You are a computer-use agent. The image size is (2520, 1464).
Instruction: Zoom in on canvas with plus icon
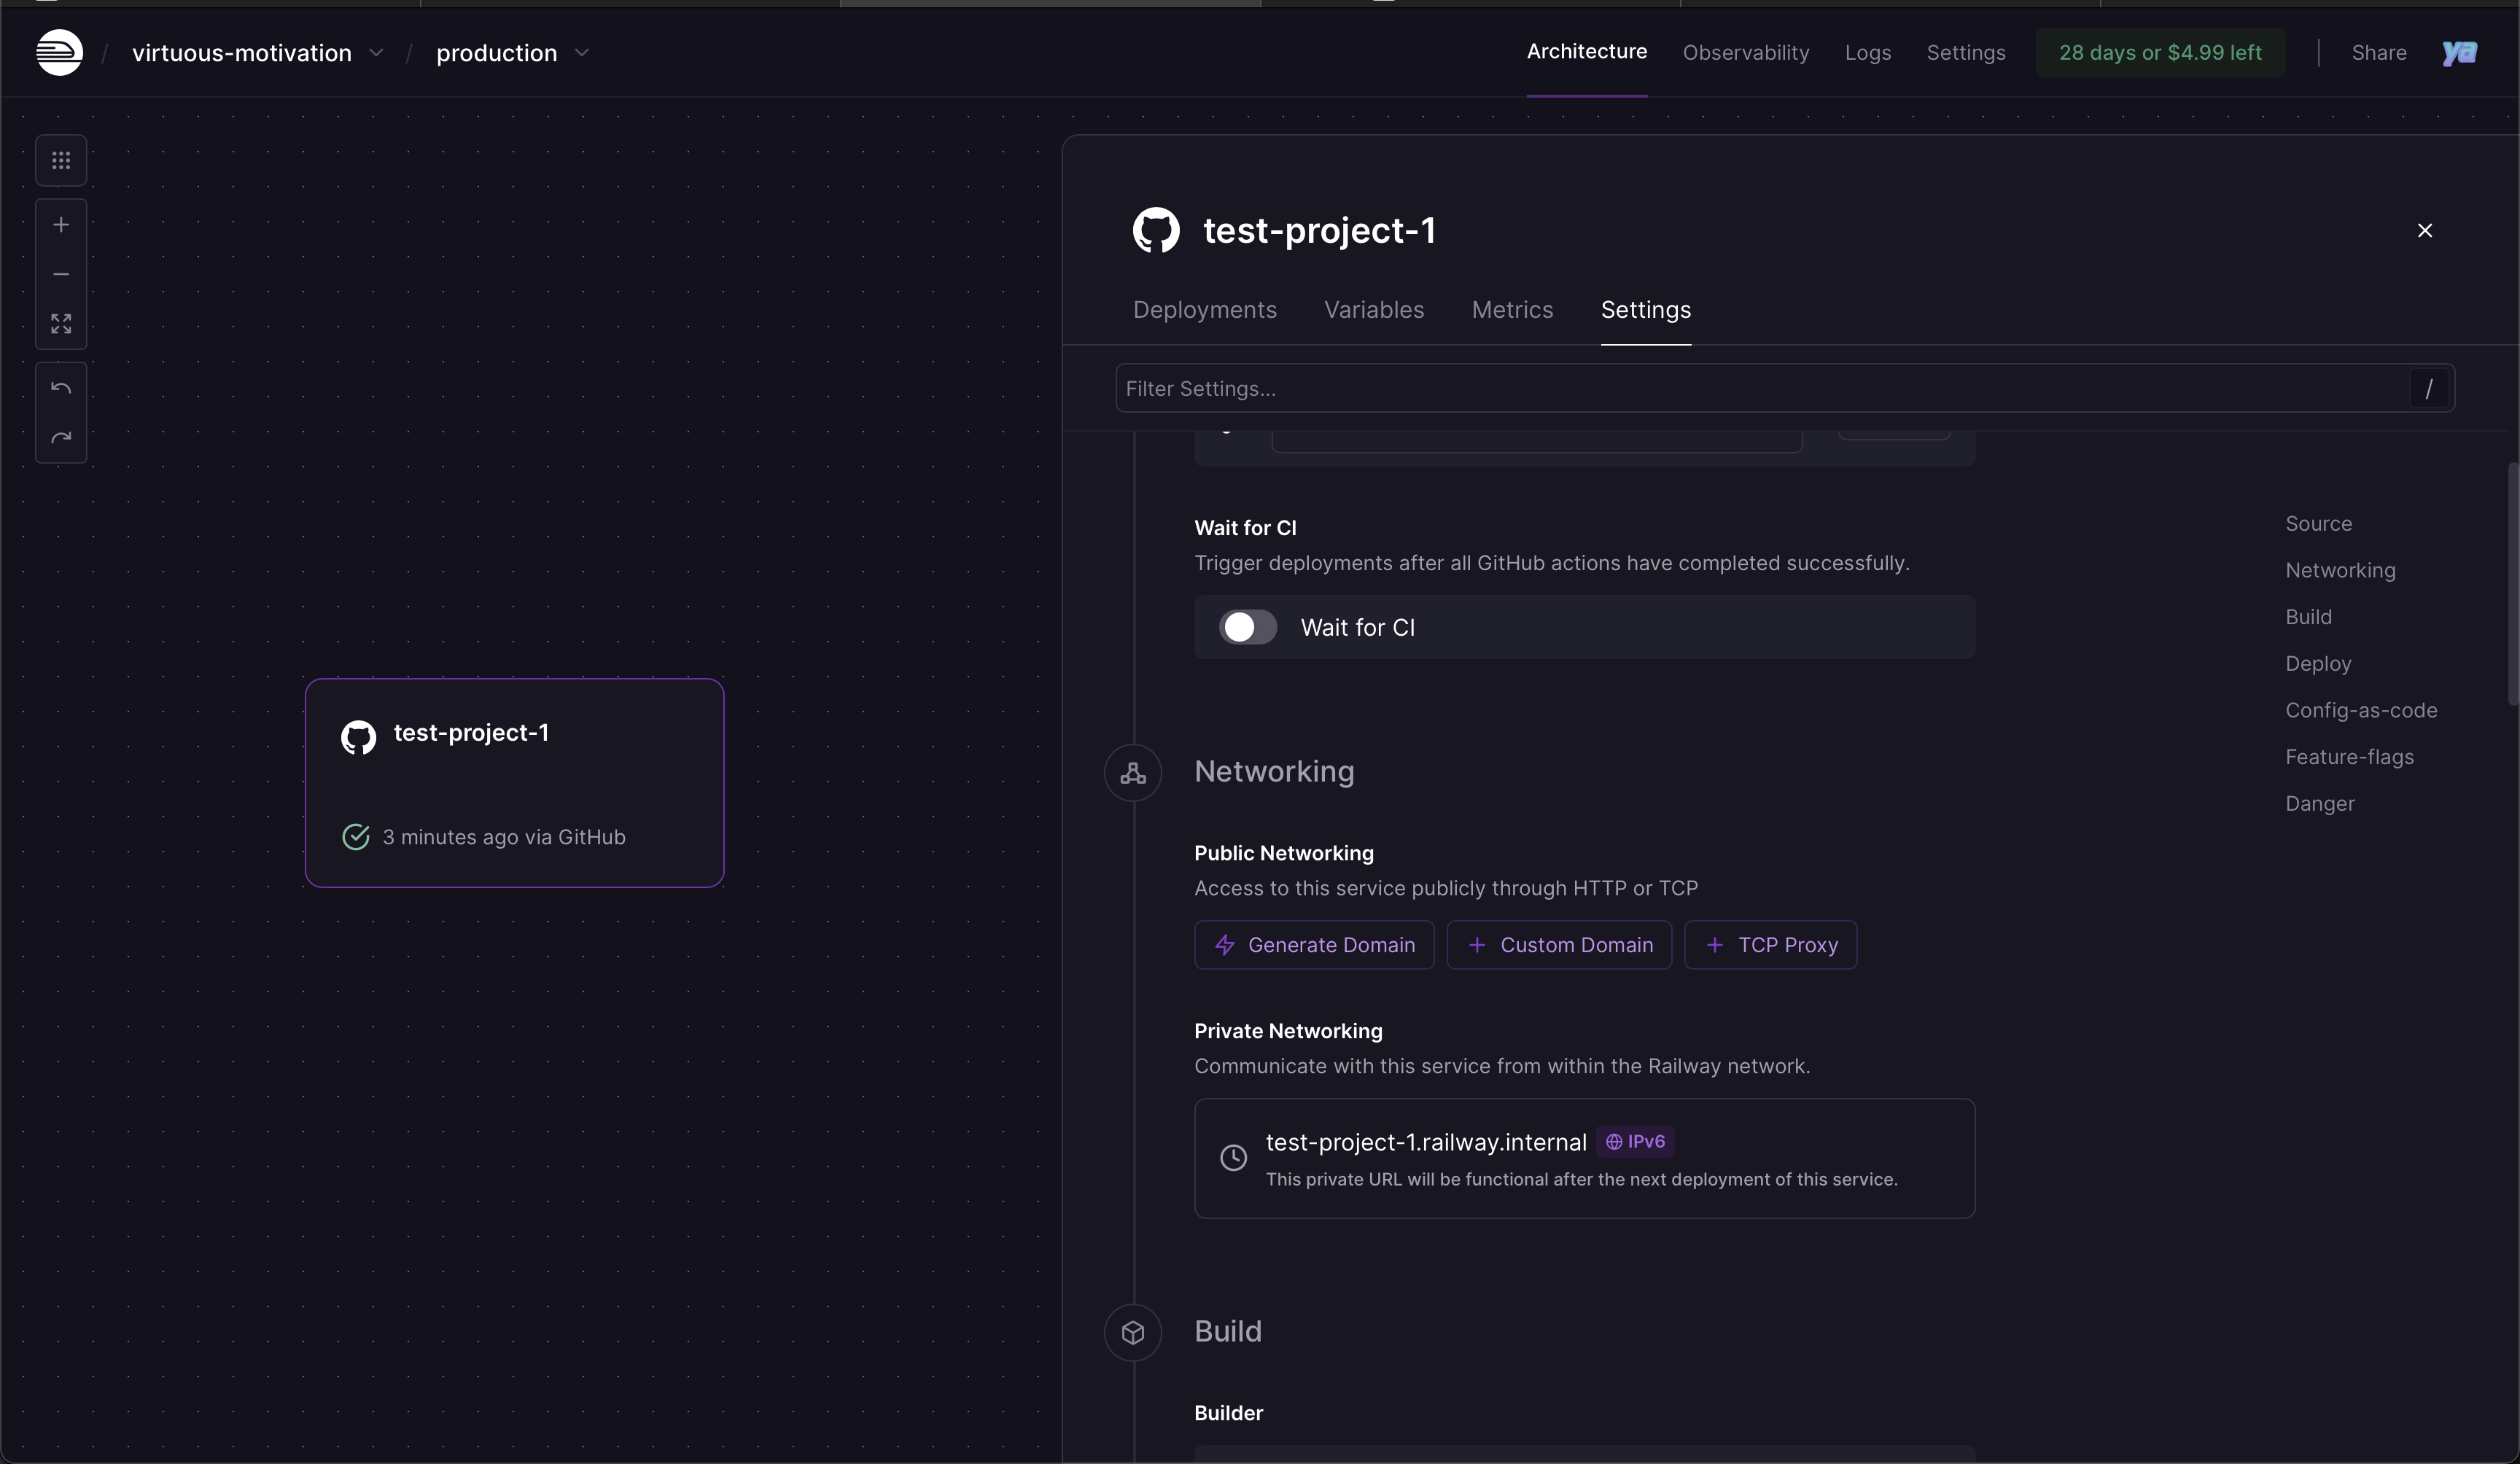(61, 225)
